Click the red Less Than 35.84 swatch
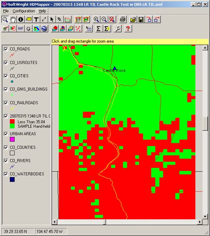 coord(12,122)
